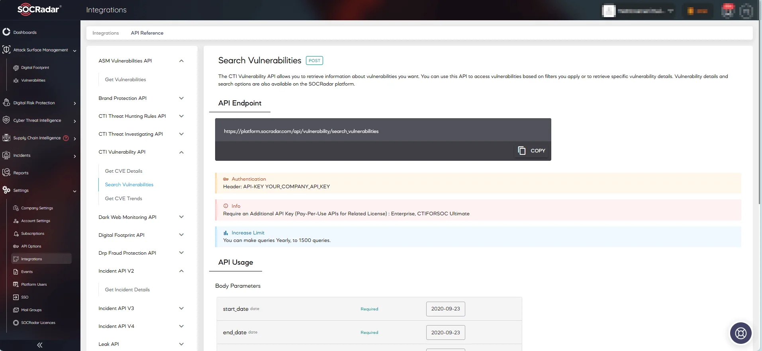Viewport: 762px width, 351px height.
Task: Expand CTI Threat Hunting Rules API
Action: pyautogui.click(x=181, y=116)
